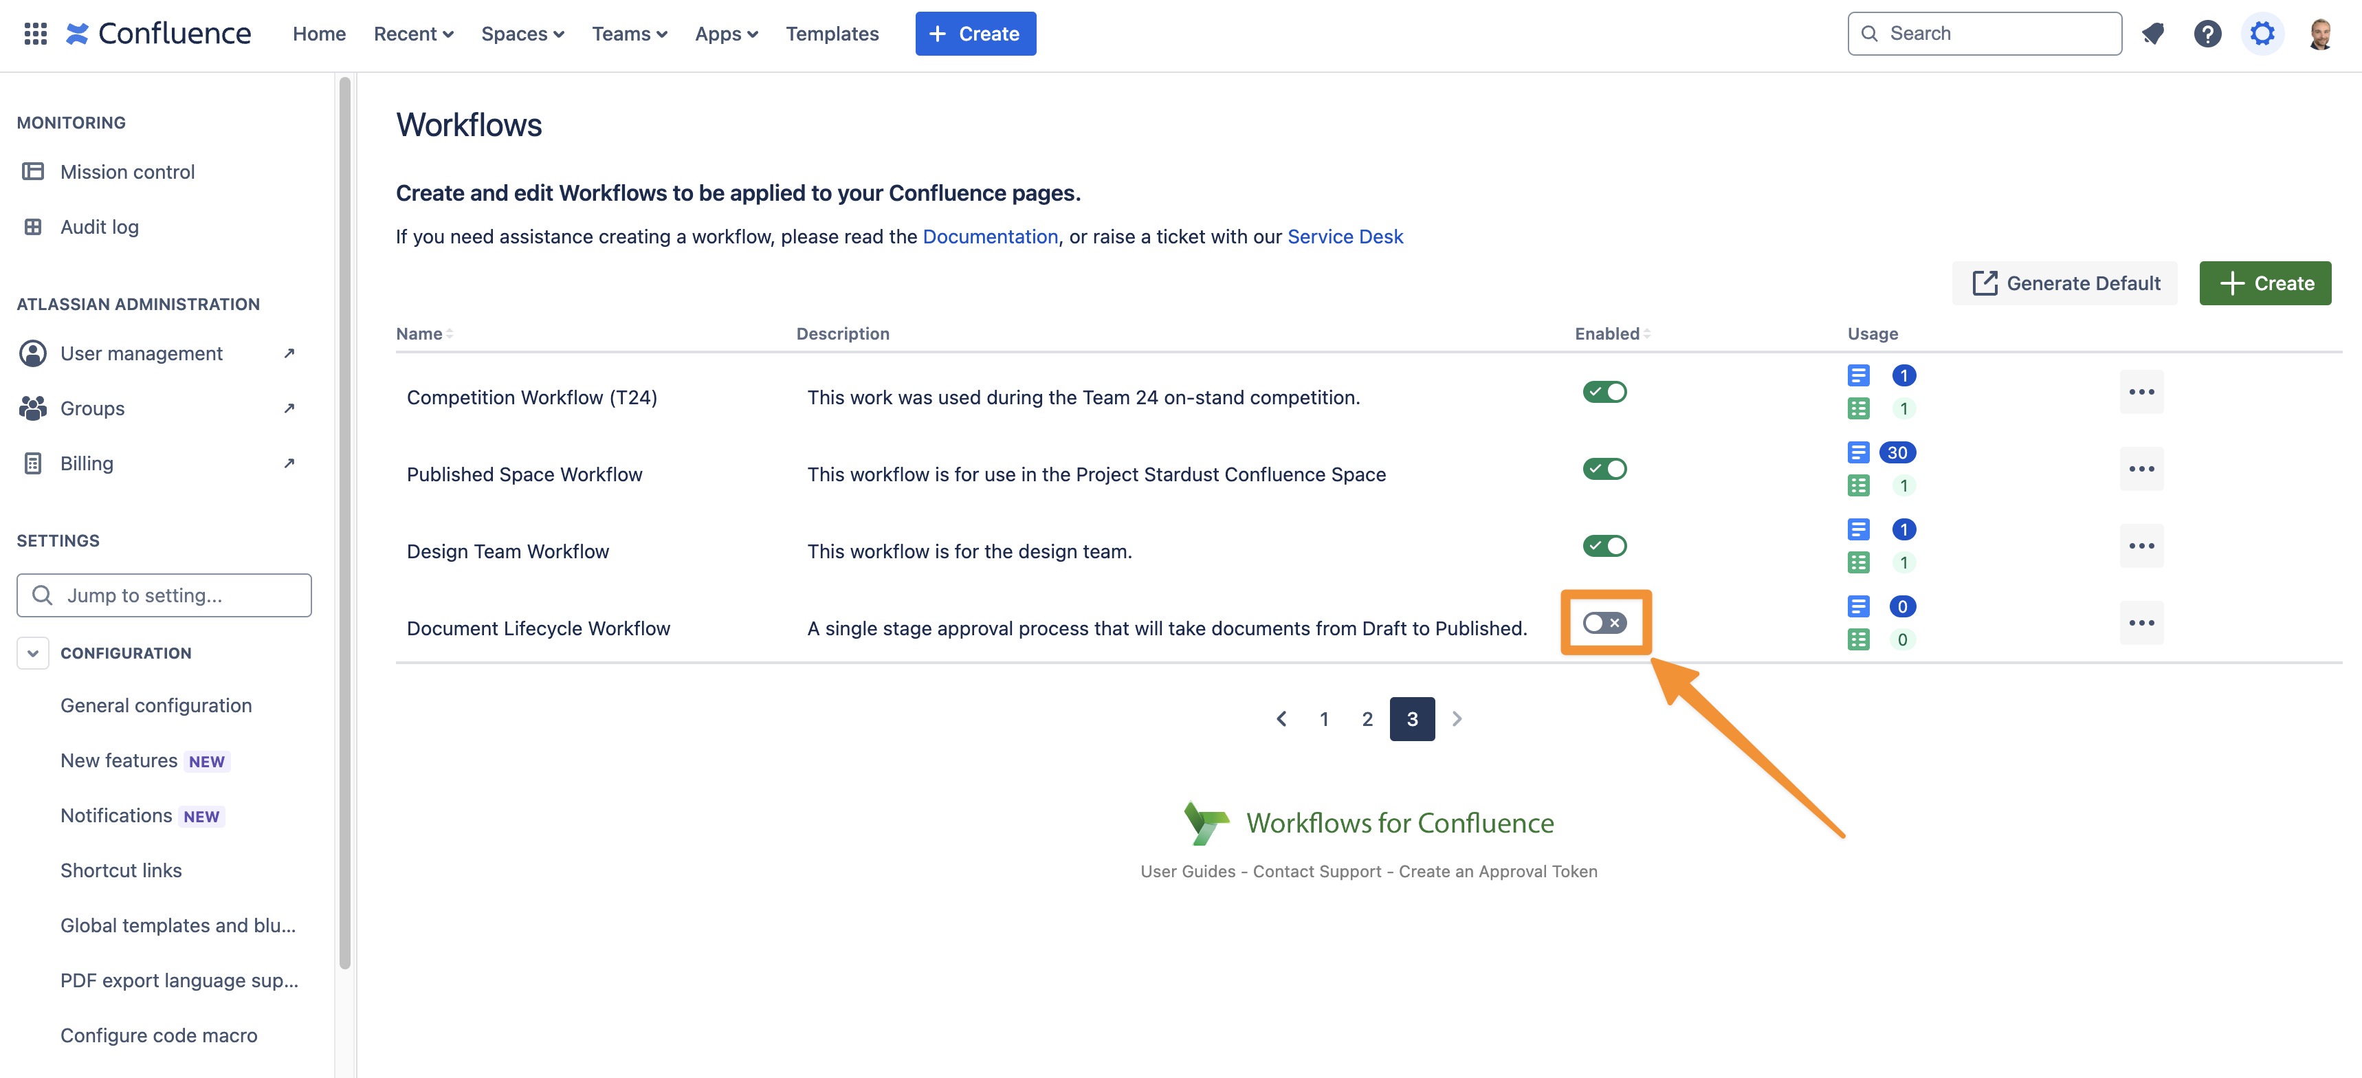Disable the Competition Workflow (T24) toggle
2362x1078 pixels.
[1604, 391]
